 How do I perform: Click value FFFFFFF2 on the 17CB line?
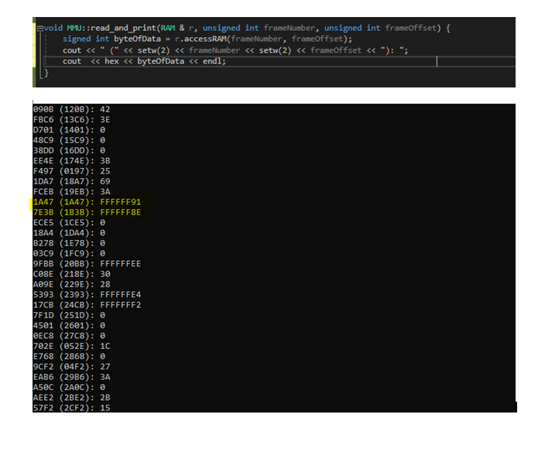click(121, 305)
